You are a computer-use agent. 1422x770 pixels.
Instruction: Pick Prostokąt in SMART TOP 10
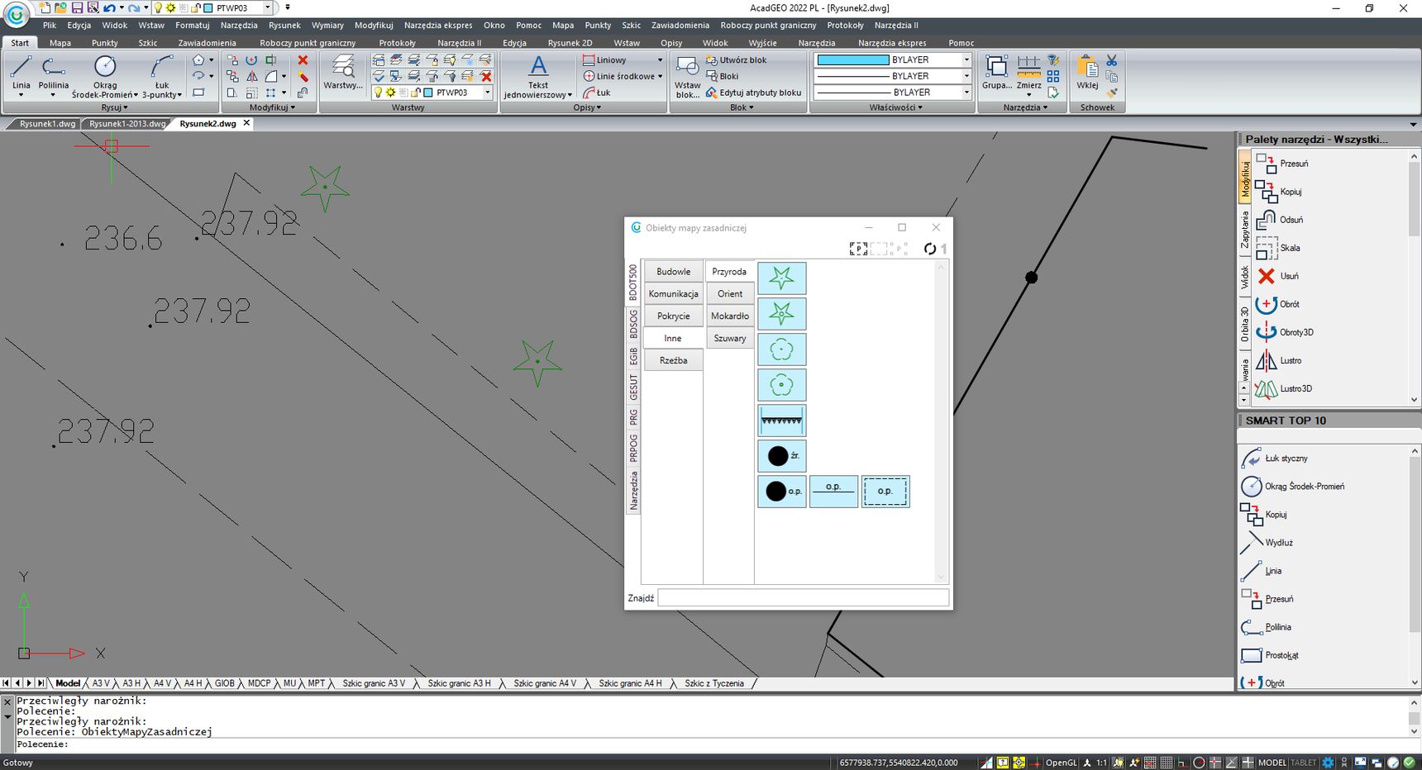coord(1270,655)
